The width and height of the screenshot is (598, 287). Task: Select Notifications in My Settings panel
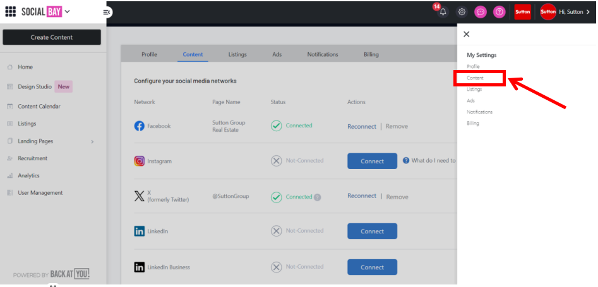479,112
